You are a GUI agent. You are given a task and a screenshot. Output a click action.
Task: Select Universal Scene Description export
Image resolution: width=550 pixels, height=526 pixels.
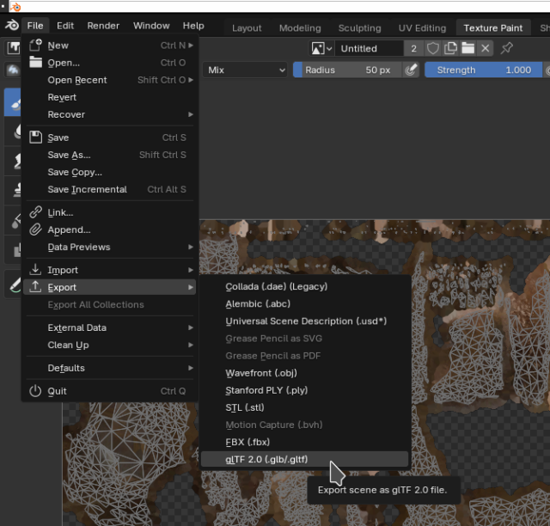(x=304, y=321)
